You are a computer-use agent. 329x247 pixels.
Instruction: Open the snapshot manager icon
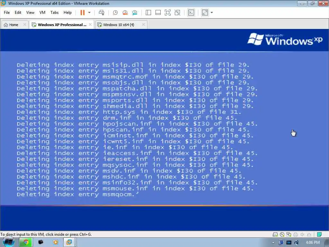coord(135,13)
